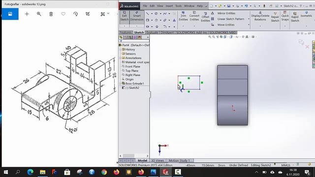
Task: Expand Boss-Extrude1 in the feature tree
Action: [x=121, y=84]
